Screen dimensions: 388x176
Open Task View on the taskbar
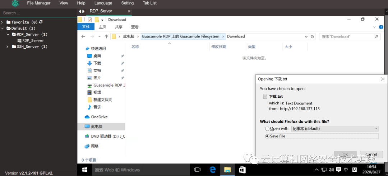click(x=197, y=170)
